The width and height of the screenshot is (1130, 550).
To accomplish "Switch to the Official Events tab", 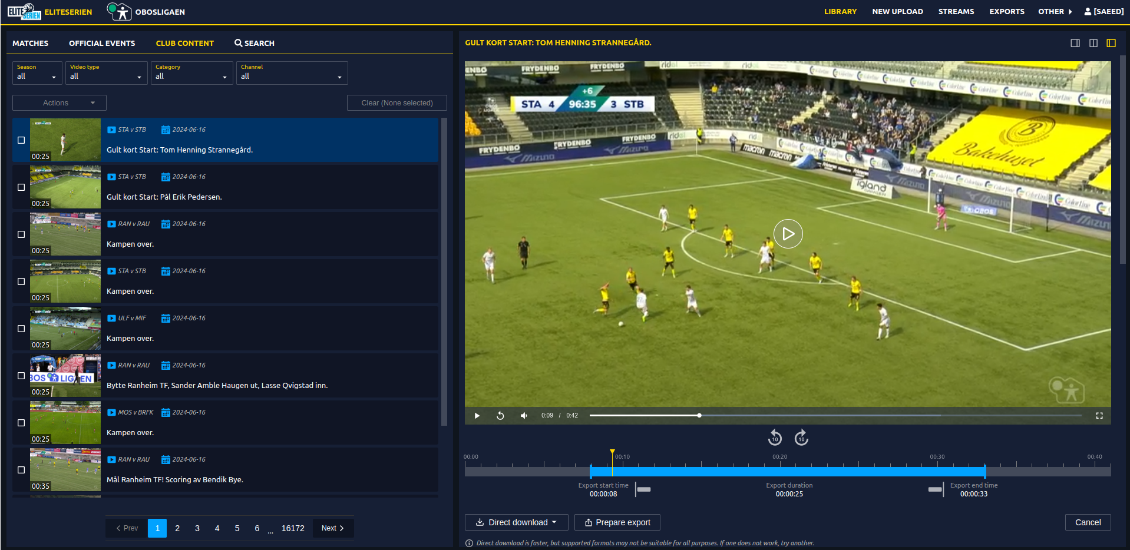I will pos(102,43).
